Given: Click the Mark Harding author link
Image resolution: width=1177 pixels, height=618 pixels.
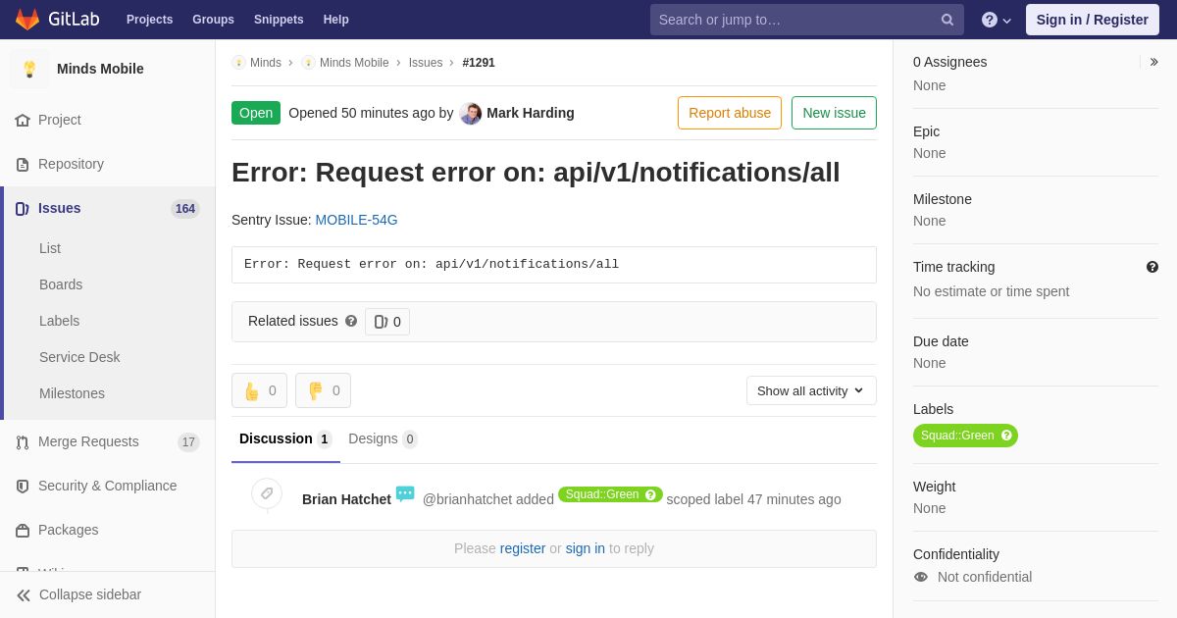Looking at the screenshot, I should [531, 113].
